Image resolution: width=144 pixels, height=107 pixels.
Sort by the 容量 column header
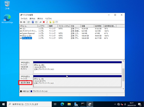[87, 26]
